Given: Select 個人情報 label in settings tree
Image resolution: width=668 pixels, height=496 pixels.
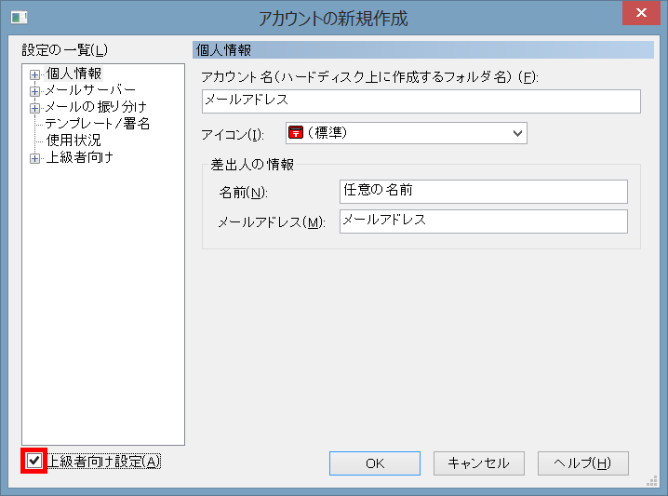Looking at the screenshot, I should click(x=73, y=74).
